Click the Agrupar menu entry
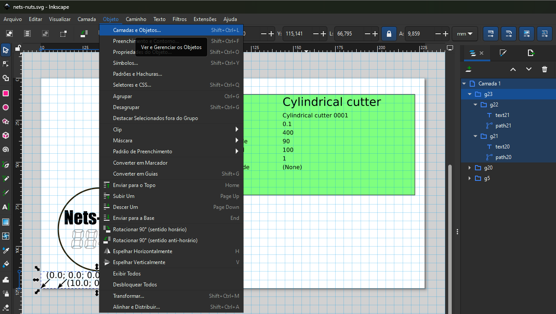The height and width of the screenshot is (314, 556). [122, 96]
